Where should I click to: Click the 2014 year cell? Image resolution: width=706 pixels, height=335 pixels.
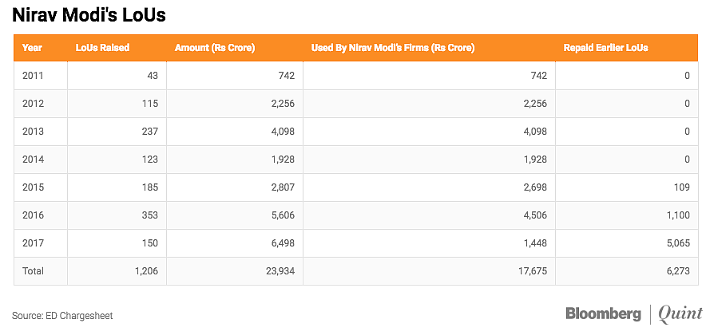click(33, 160)
